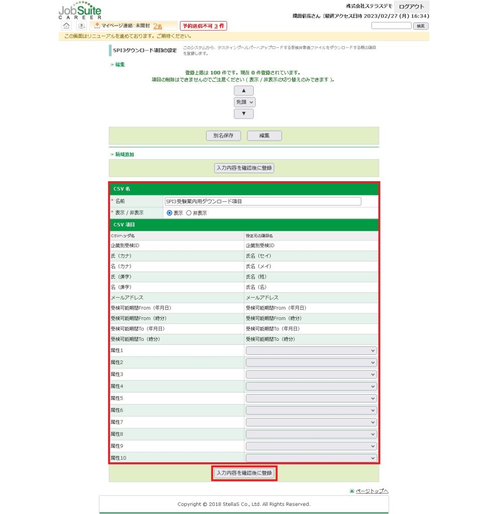488x514 pixels.
Task: Expand the 属性5 dropdown
Action: click(311, 399)
